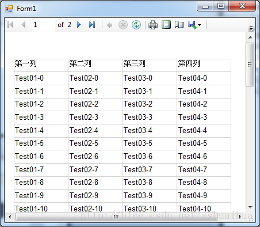
Task: Click the back to parent report arrow
Action: tap(110, 25)
